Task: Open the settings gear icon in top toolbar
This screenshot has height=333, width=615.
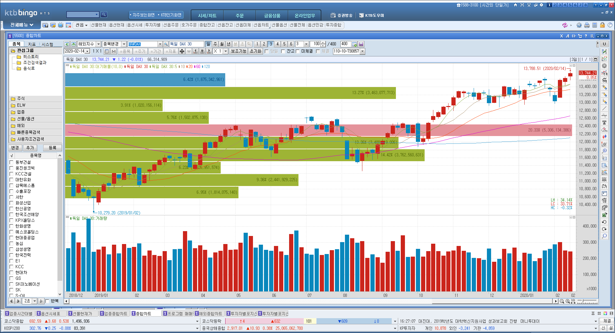Action: point(579,25)
